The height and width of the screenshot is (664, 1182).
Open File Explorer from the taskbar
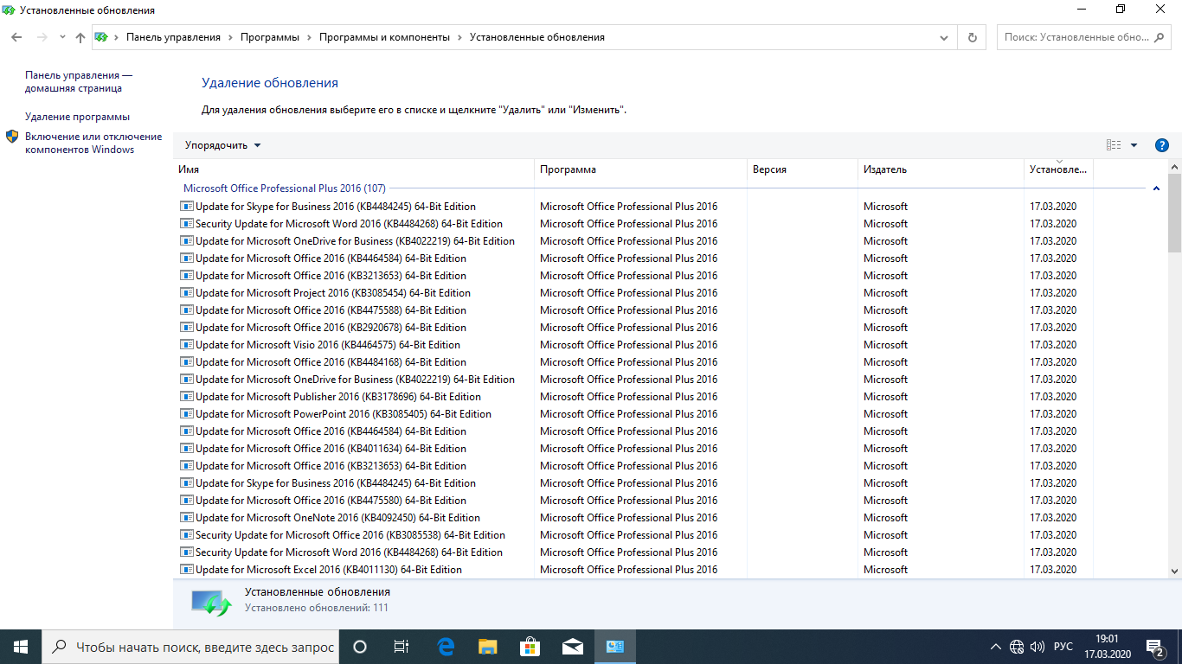488,647
